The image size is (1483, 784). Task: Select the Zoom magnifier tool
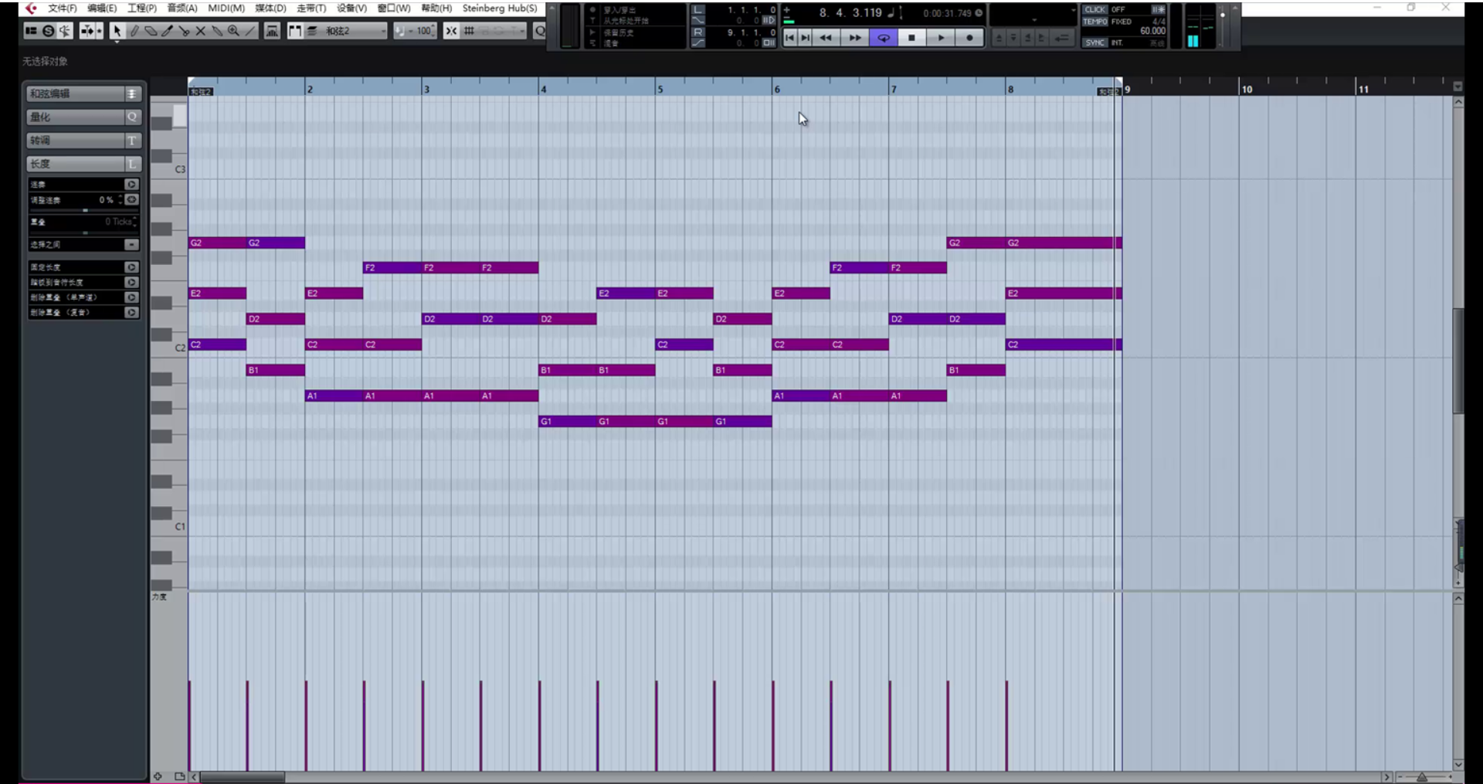click(x=233, y=31)
